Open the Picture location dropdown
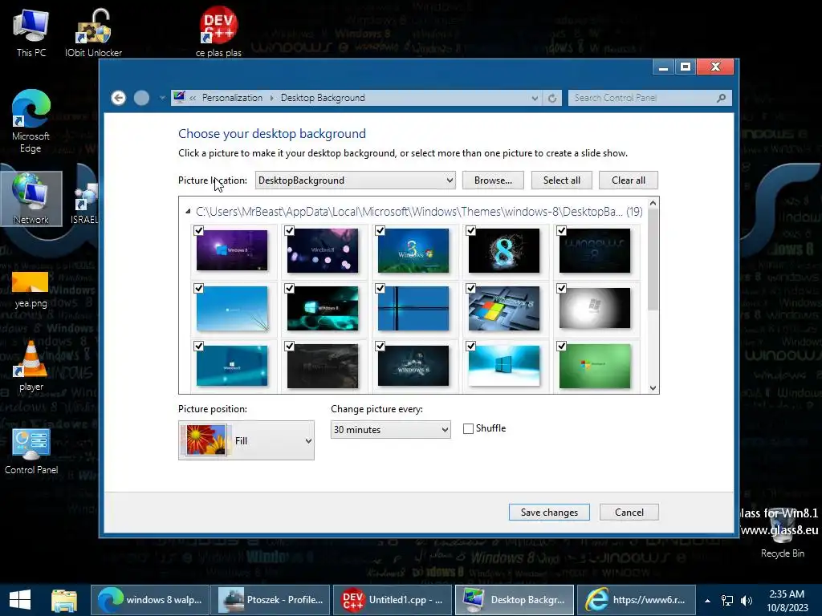The width and height of the screenshot is (822, 616). click(x=355, y=180)
